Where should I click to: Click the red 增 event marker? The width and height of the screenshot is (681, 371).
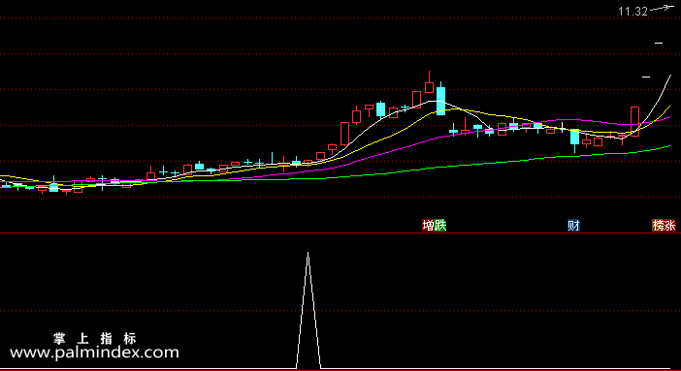pos(428,225)
